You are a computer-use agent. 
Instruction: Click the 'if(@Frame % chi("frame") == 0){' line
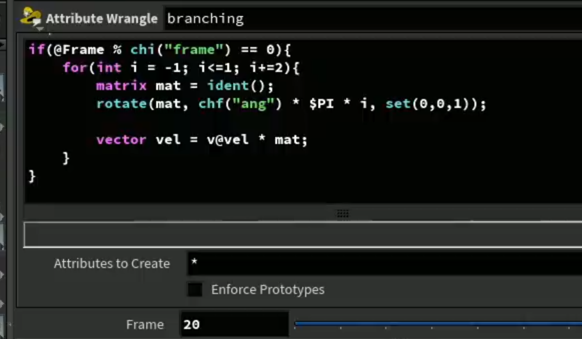tap(160, 49)
